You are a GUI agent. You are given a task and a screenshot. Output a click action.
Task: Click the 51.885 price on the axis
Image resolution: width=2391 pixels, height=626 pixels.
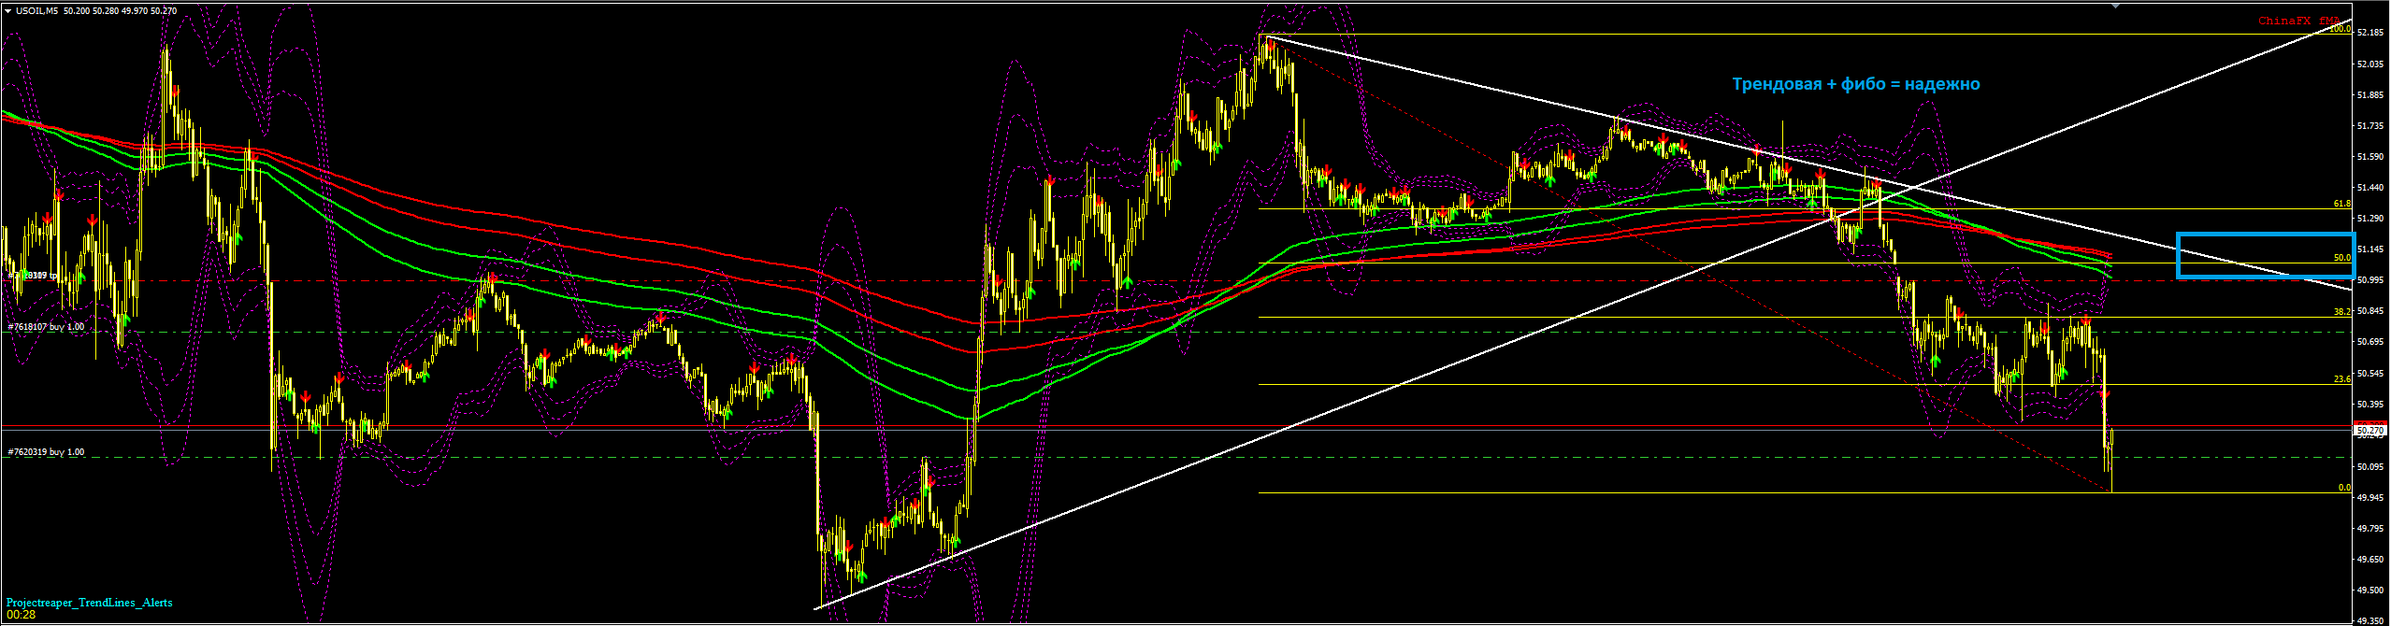point(2370,95)
